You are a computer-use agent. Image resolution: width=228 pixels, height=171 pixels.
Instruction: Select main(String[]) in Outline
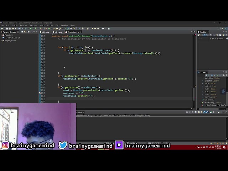[x=213, y=103]
